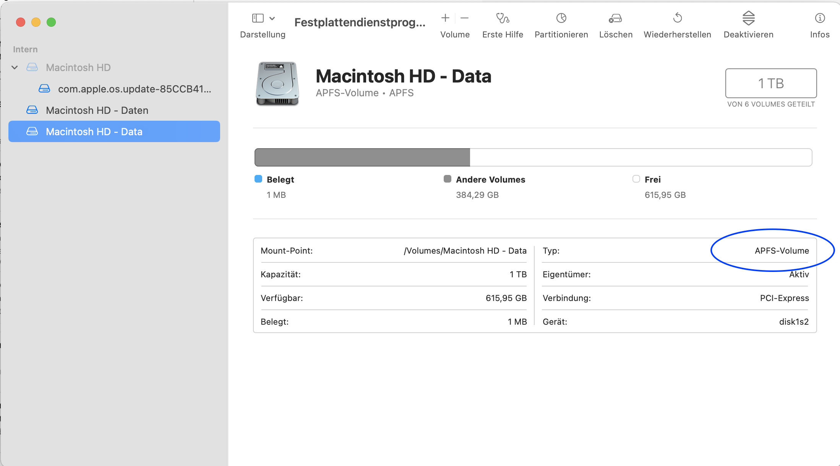The width and height of the screenshot is (840, 466).
Task: Click the gray Andere Volumes swatch
Action: click(x=447, y=179)
